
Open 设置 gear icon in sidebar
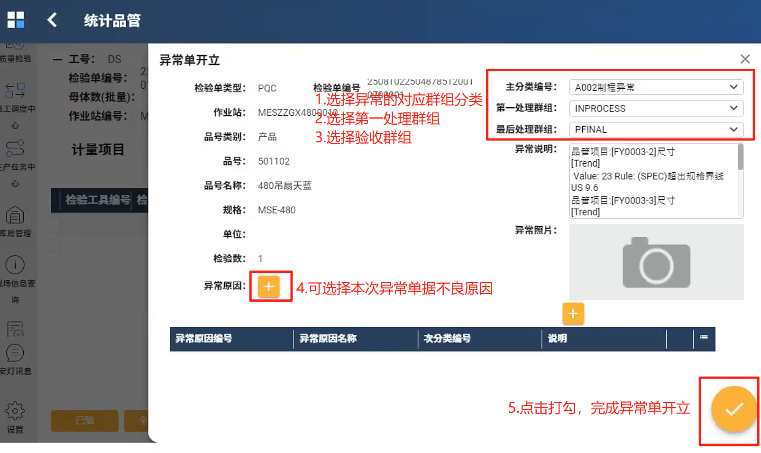tap(15, 411)
